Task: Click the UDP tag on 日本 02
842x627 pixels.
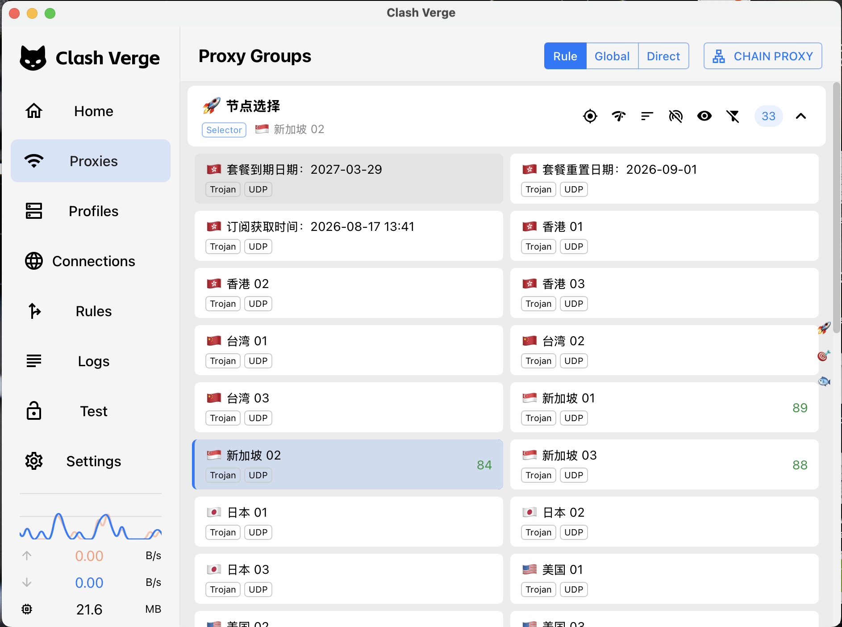Action: [x=574, y=532]
